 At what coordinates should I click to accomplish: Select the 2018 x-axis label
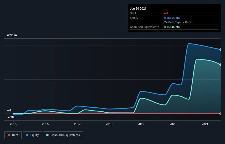tap(109, 124)
